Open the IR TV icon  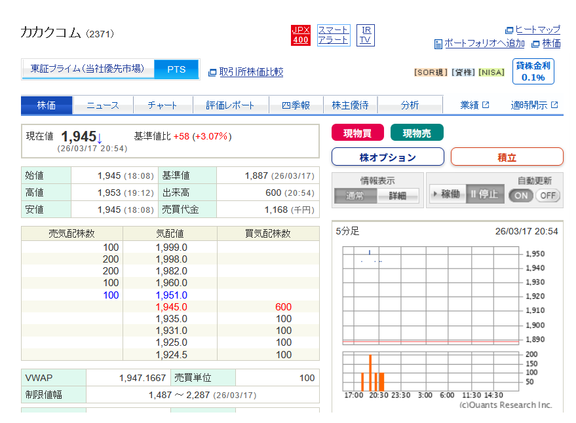tap(366, 35)
